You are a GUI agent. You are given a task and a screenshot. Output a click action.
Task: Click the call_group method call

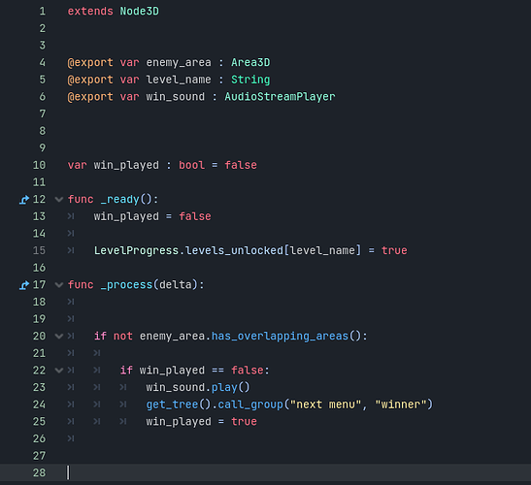point(250,404)
